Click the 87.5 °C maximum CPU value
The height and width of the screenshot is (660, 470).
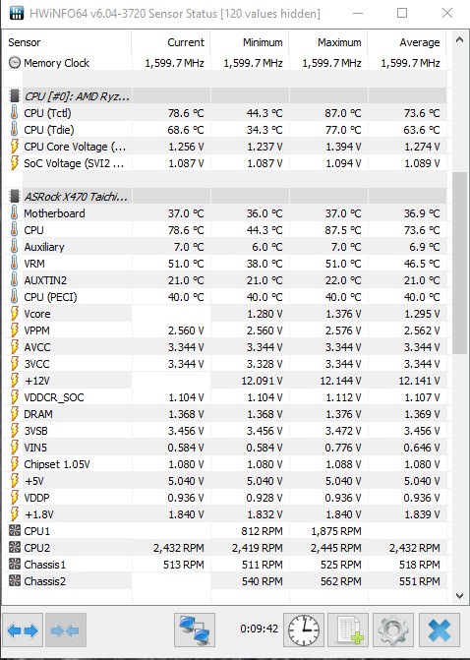(343, 230)
